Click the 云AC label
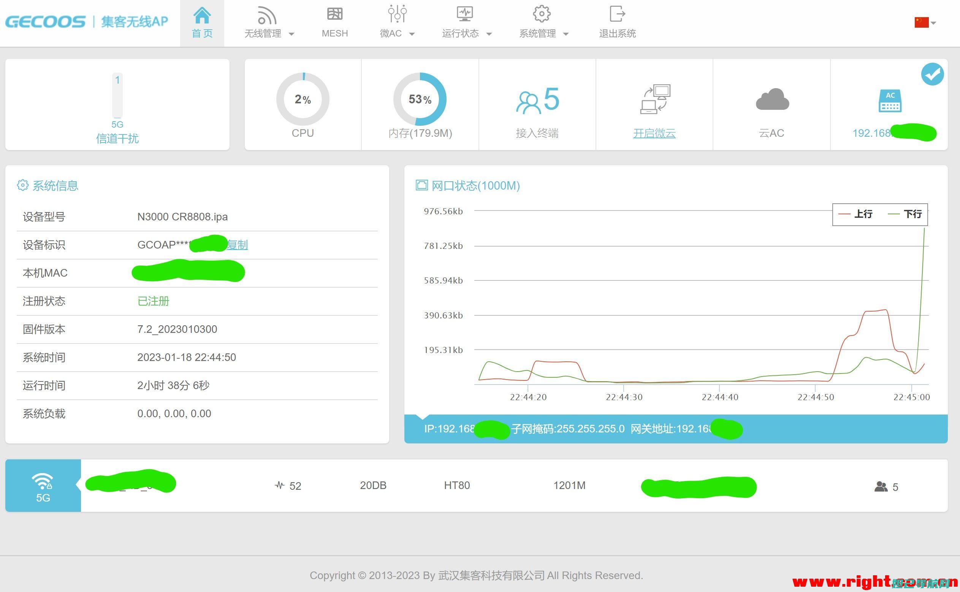 (771, 133)
